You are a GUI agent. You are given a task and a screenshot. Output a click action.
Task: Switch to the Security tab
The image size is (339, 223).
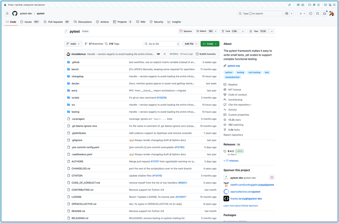coord(157,22)
